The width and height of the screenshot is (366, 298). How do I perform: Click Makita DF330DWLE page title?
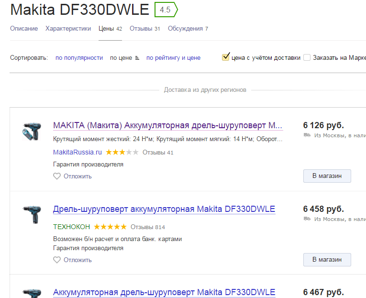point(79,10)
